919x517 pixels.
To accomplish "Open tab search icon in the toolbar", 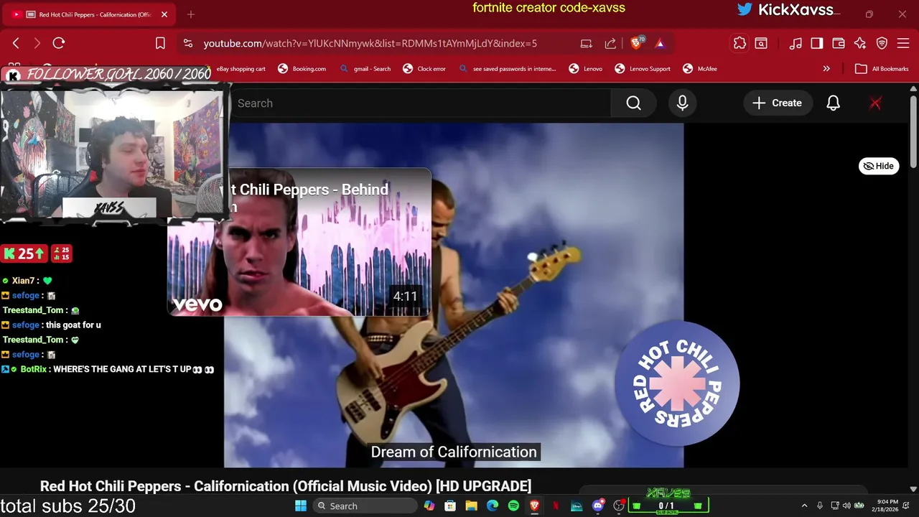I will tap(761, 43).
